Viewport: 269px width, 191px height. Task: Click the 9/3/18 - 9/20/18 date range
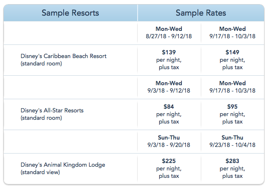(x=169, y=145)
